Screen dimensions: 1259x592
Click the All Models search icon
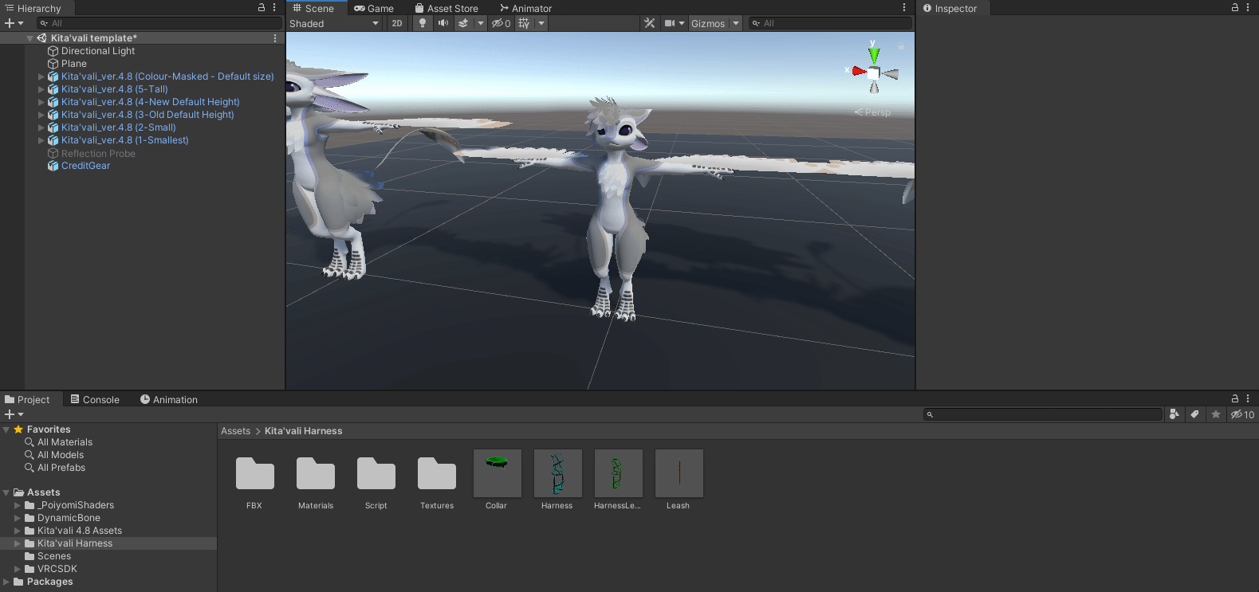coord(30,455)
